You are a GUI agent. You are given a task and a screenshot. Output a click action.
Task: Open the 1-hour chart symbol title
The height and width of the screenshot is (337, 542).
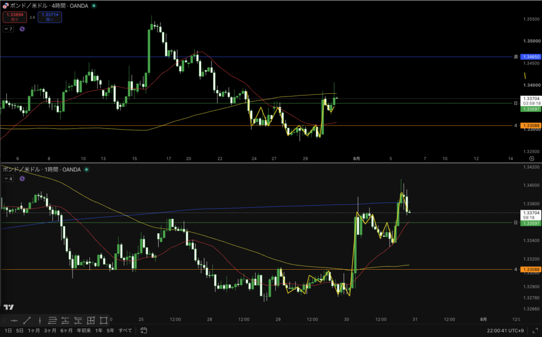point(42,170)
